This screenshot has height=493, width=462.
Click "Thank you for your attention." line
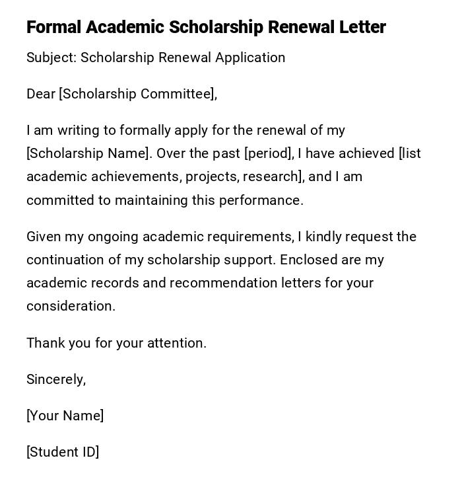(x=117, y=343)
